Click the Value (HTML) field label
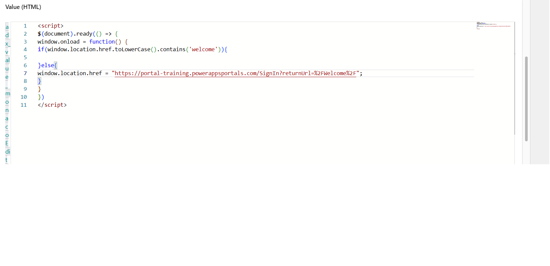 (23, 7)
